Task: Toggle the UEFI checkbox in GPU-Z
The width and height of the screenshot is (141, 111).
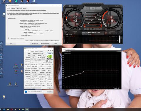Action: click(49, 61)
